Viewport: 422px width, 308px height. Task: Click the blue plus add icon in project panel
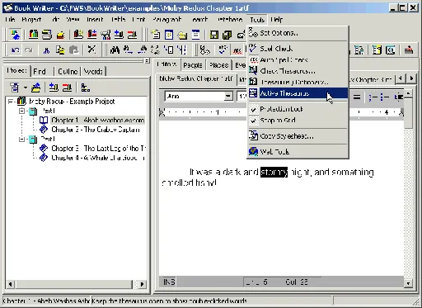54,88
